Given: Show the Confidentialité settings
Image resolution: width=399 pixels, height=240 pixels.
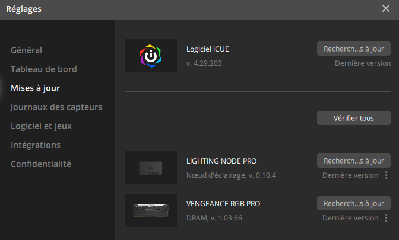Looking at the screenshot, I should 41,164.
